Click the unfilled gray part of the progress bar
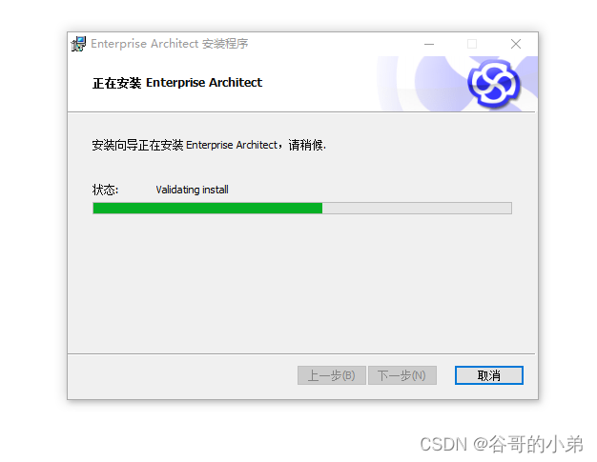 (417, 208)
